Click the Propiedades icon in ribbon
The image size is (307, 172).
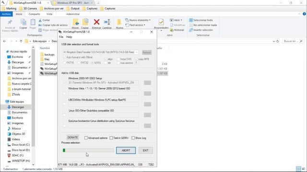(161, 22)
